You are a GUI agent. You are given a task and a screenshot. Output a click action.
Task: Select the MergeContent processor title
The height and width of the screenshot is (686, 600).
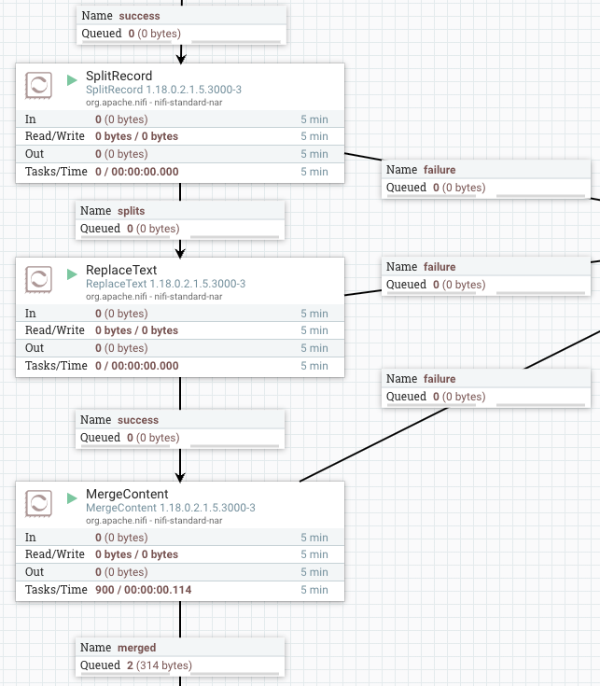tap(127, 494)
